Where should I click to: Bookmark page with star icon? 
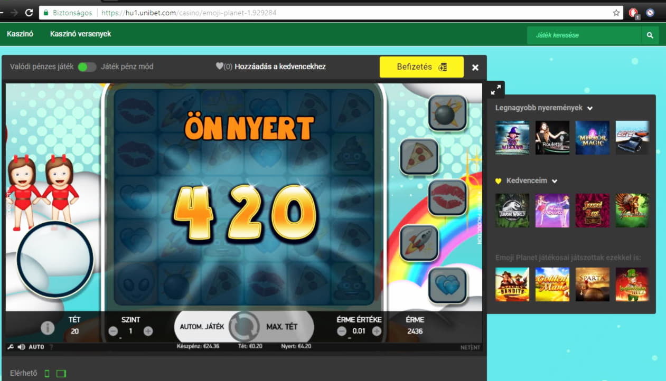point(616,13)
